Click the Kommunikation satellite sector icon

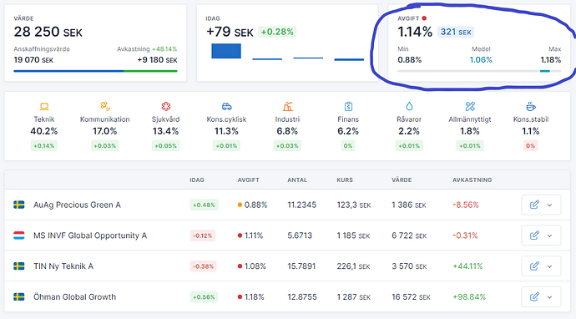(105, 107)
